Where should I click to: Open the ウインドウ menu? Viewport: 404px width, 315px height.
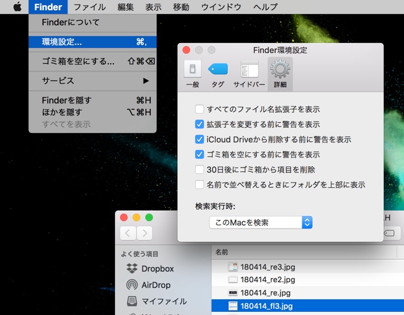tap(221, 7)
